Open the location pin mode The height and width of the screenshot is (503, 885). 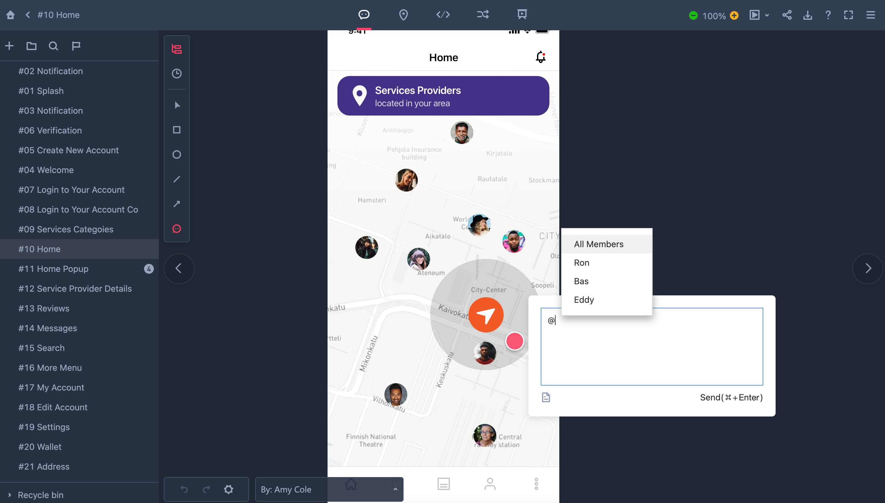point(403,15)
